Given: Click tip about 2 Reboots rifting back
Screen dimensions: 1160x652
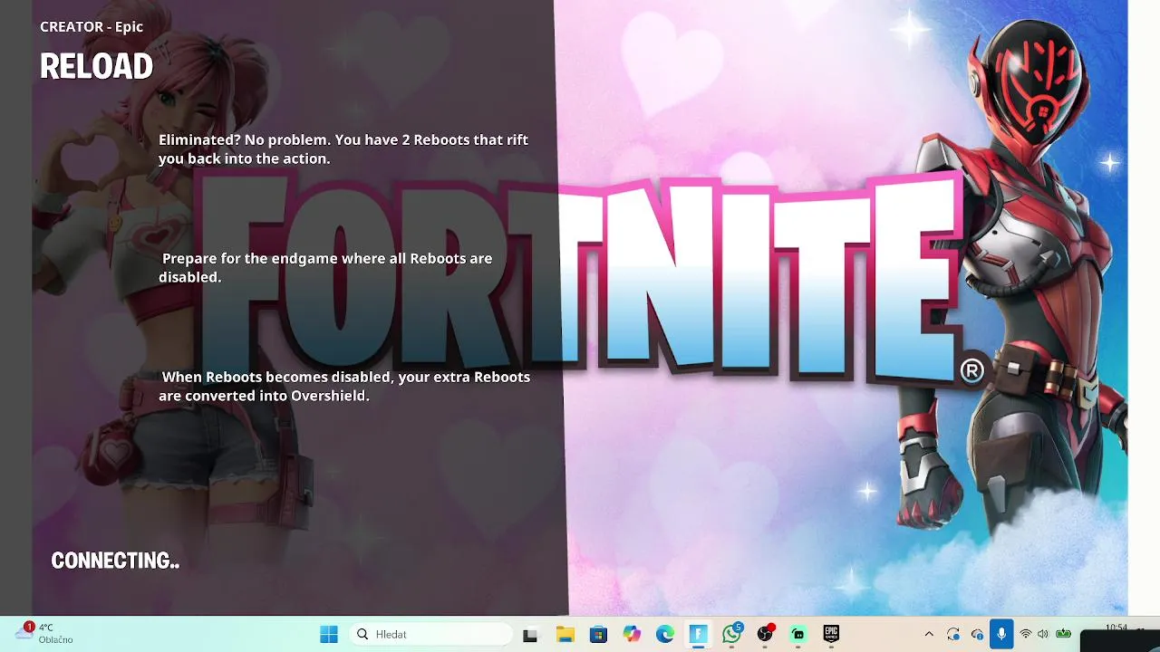Looking at the screenshot, I should [343, 149].
